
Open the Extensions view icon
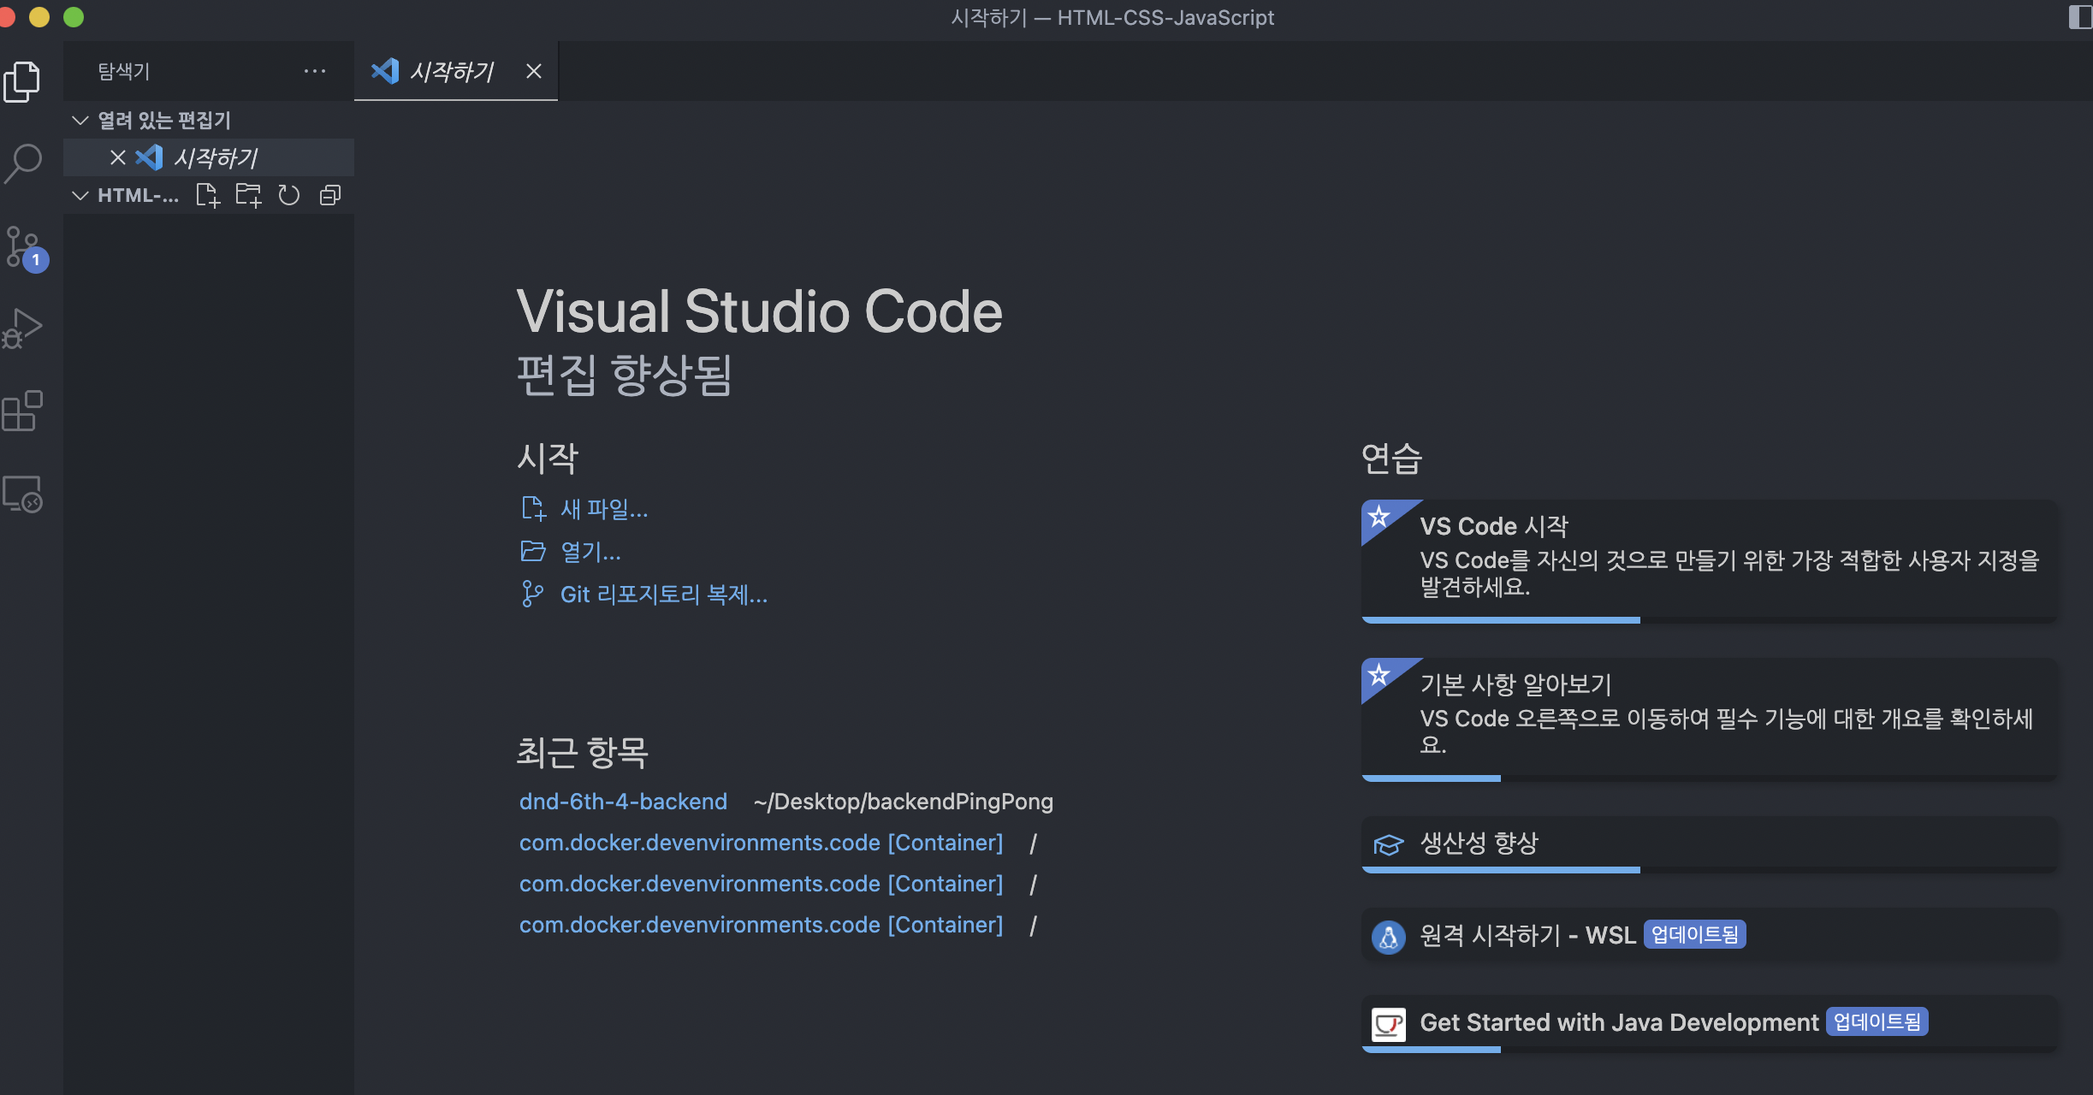[22, 411]
